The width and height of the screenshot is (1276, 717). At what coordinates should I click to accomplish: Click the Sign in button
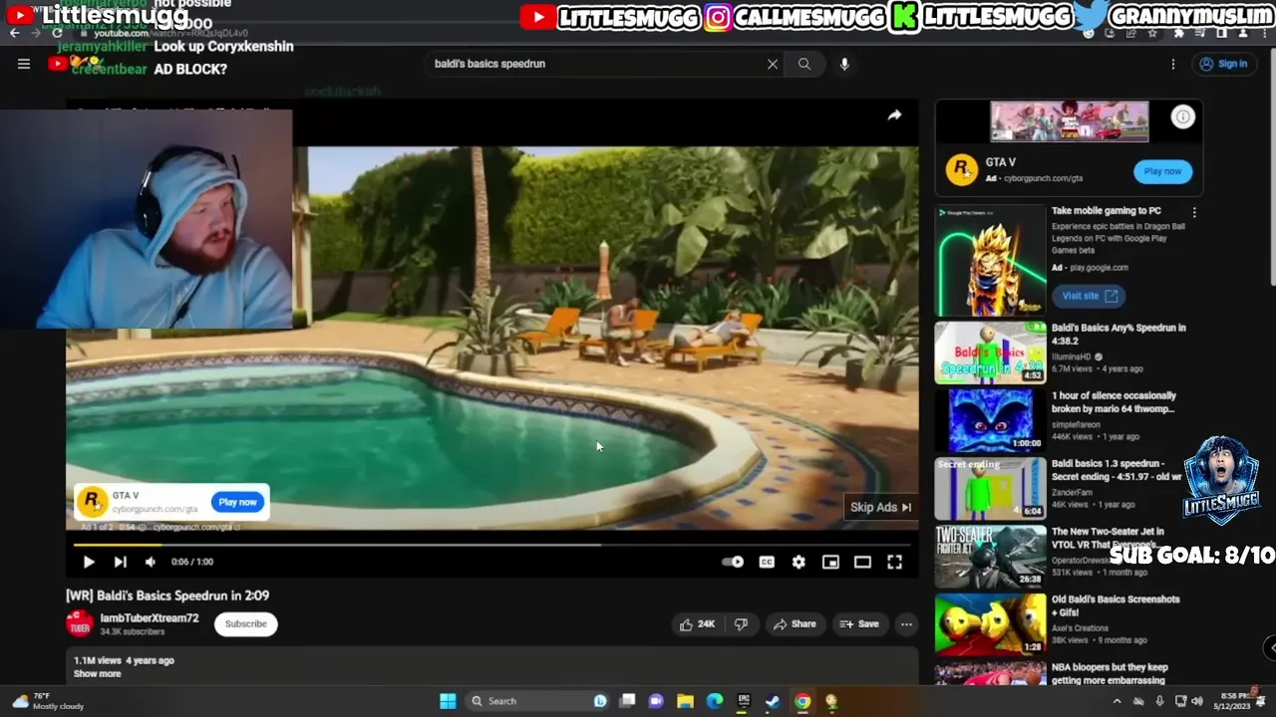pos(1223,64)
